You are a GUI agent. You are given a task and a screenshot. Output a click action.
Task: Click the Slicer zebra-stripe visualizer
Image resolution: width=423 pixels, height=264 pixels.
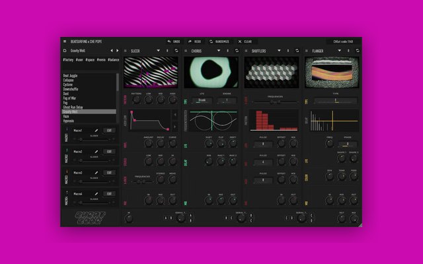click(x=151, y=72)
